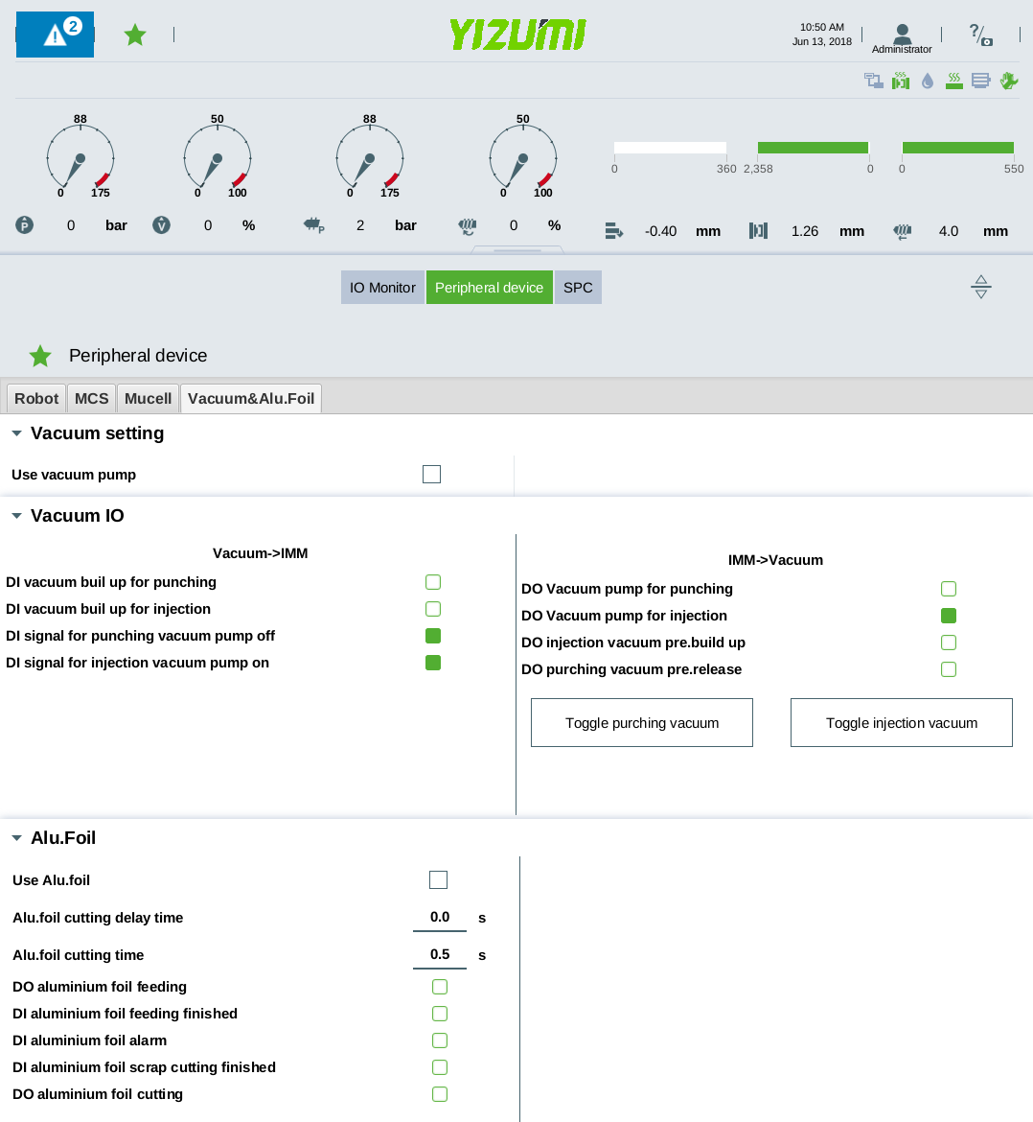Click the green hand manual mode icon
The image size is (1033, 1122).
click(x=1008, y=82)
